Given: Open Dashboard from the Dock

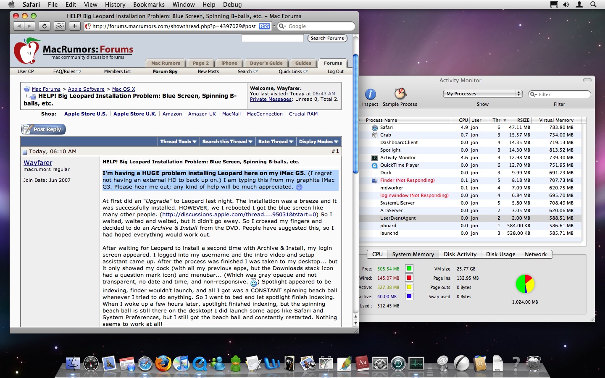Looking at the screenshot, I should point(91,364).
